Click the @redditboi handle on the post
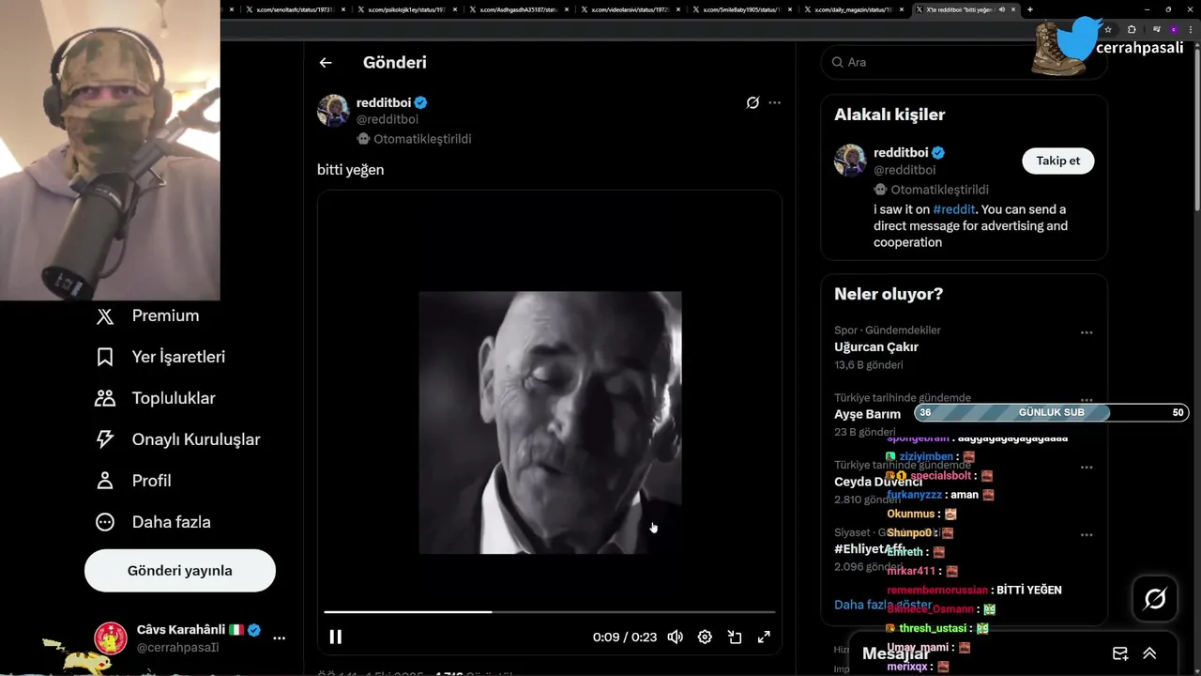 [388, 119]
